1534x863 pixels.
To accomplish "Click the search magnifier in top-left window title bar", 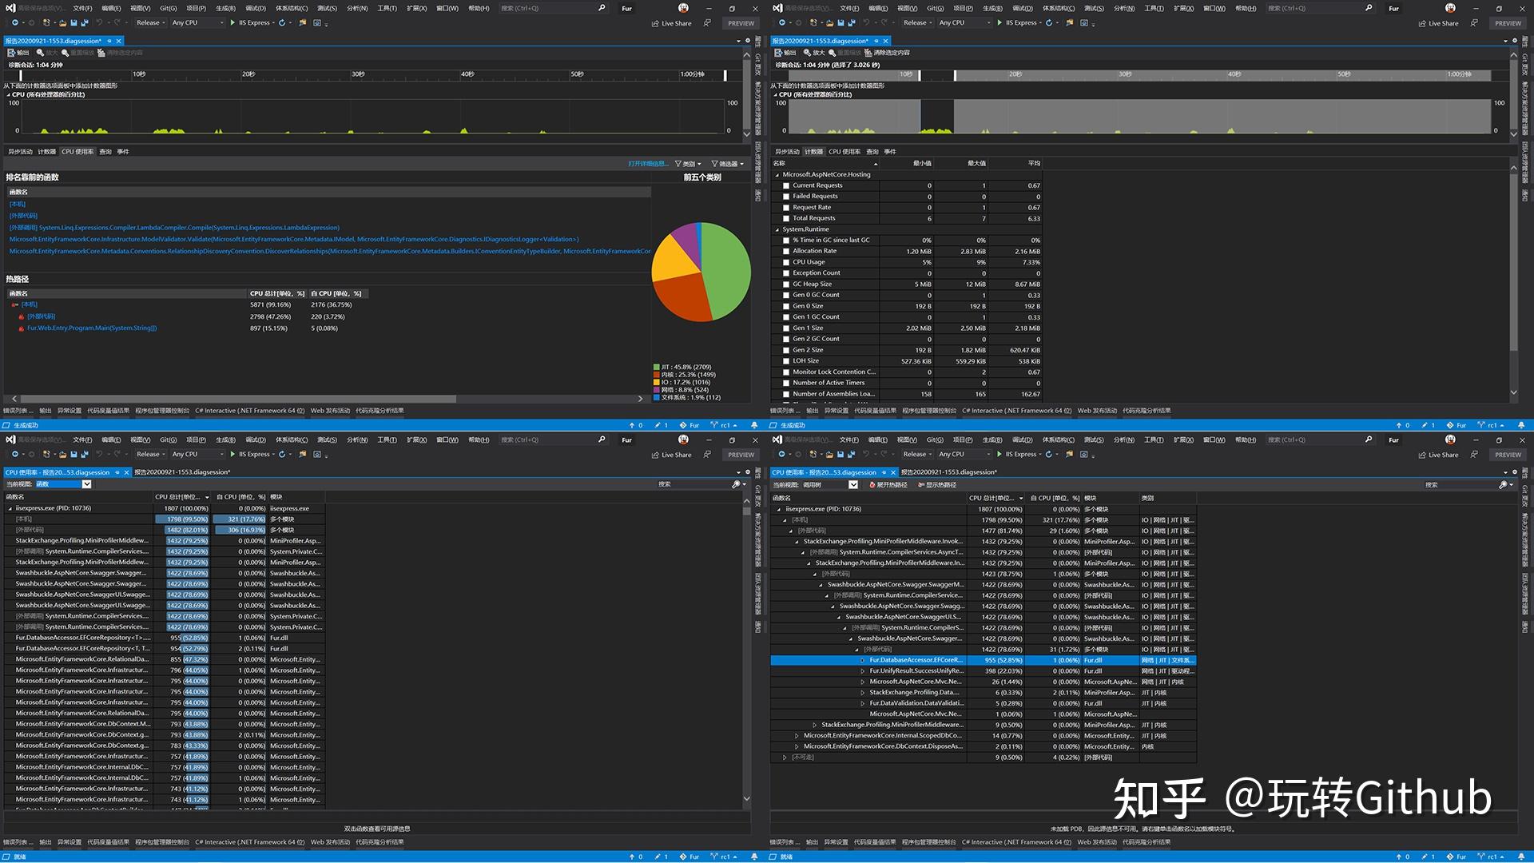I will (x=602, y=8).
